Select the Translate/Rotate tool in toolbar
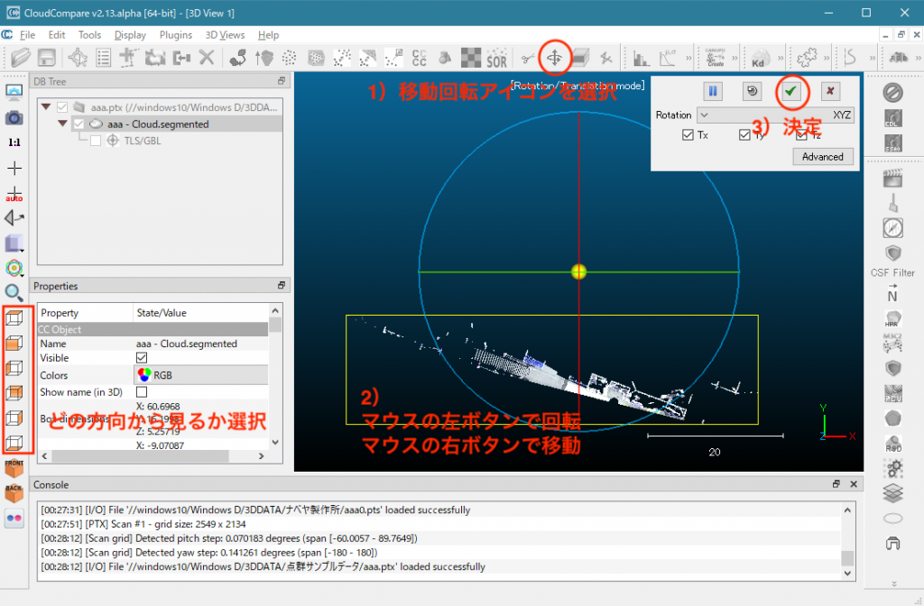Viewport: 924px width, 606px height. (x=554, y=58)
